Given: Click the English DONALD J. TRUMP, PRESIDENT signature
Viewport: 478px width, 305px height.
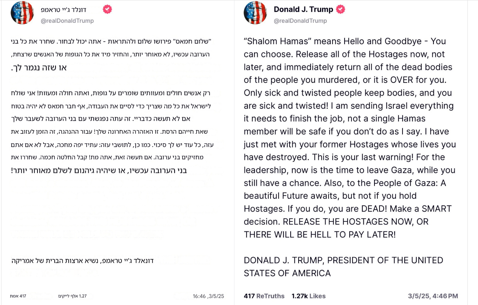Looking at the screenshot, I should (x=343, y=260).
